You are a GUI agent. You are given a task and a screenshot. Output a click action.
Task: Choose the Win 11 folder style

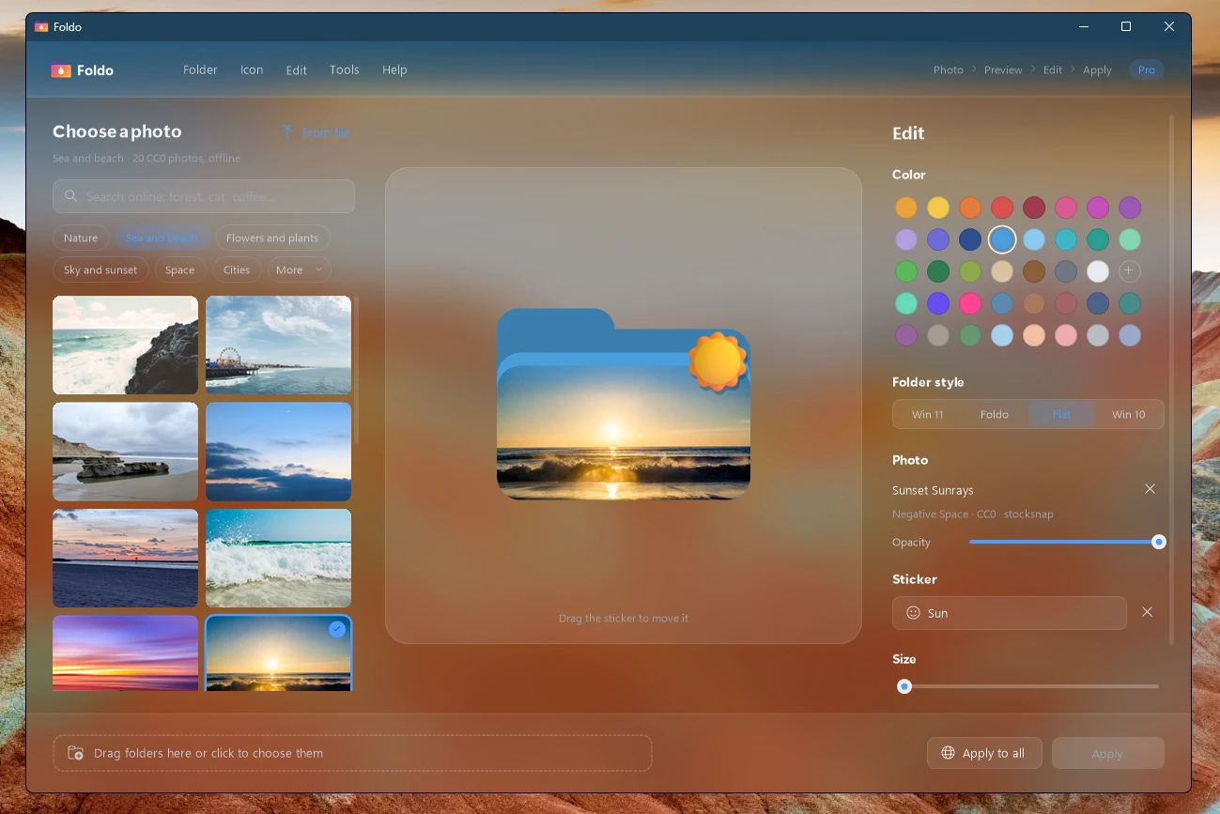[x=927, y=414]
